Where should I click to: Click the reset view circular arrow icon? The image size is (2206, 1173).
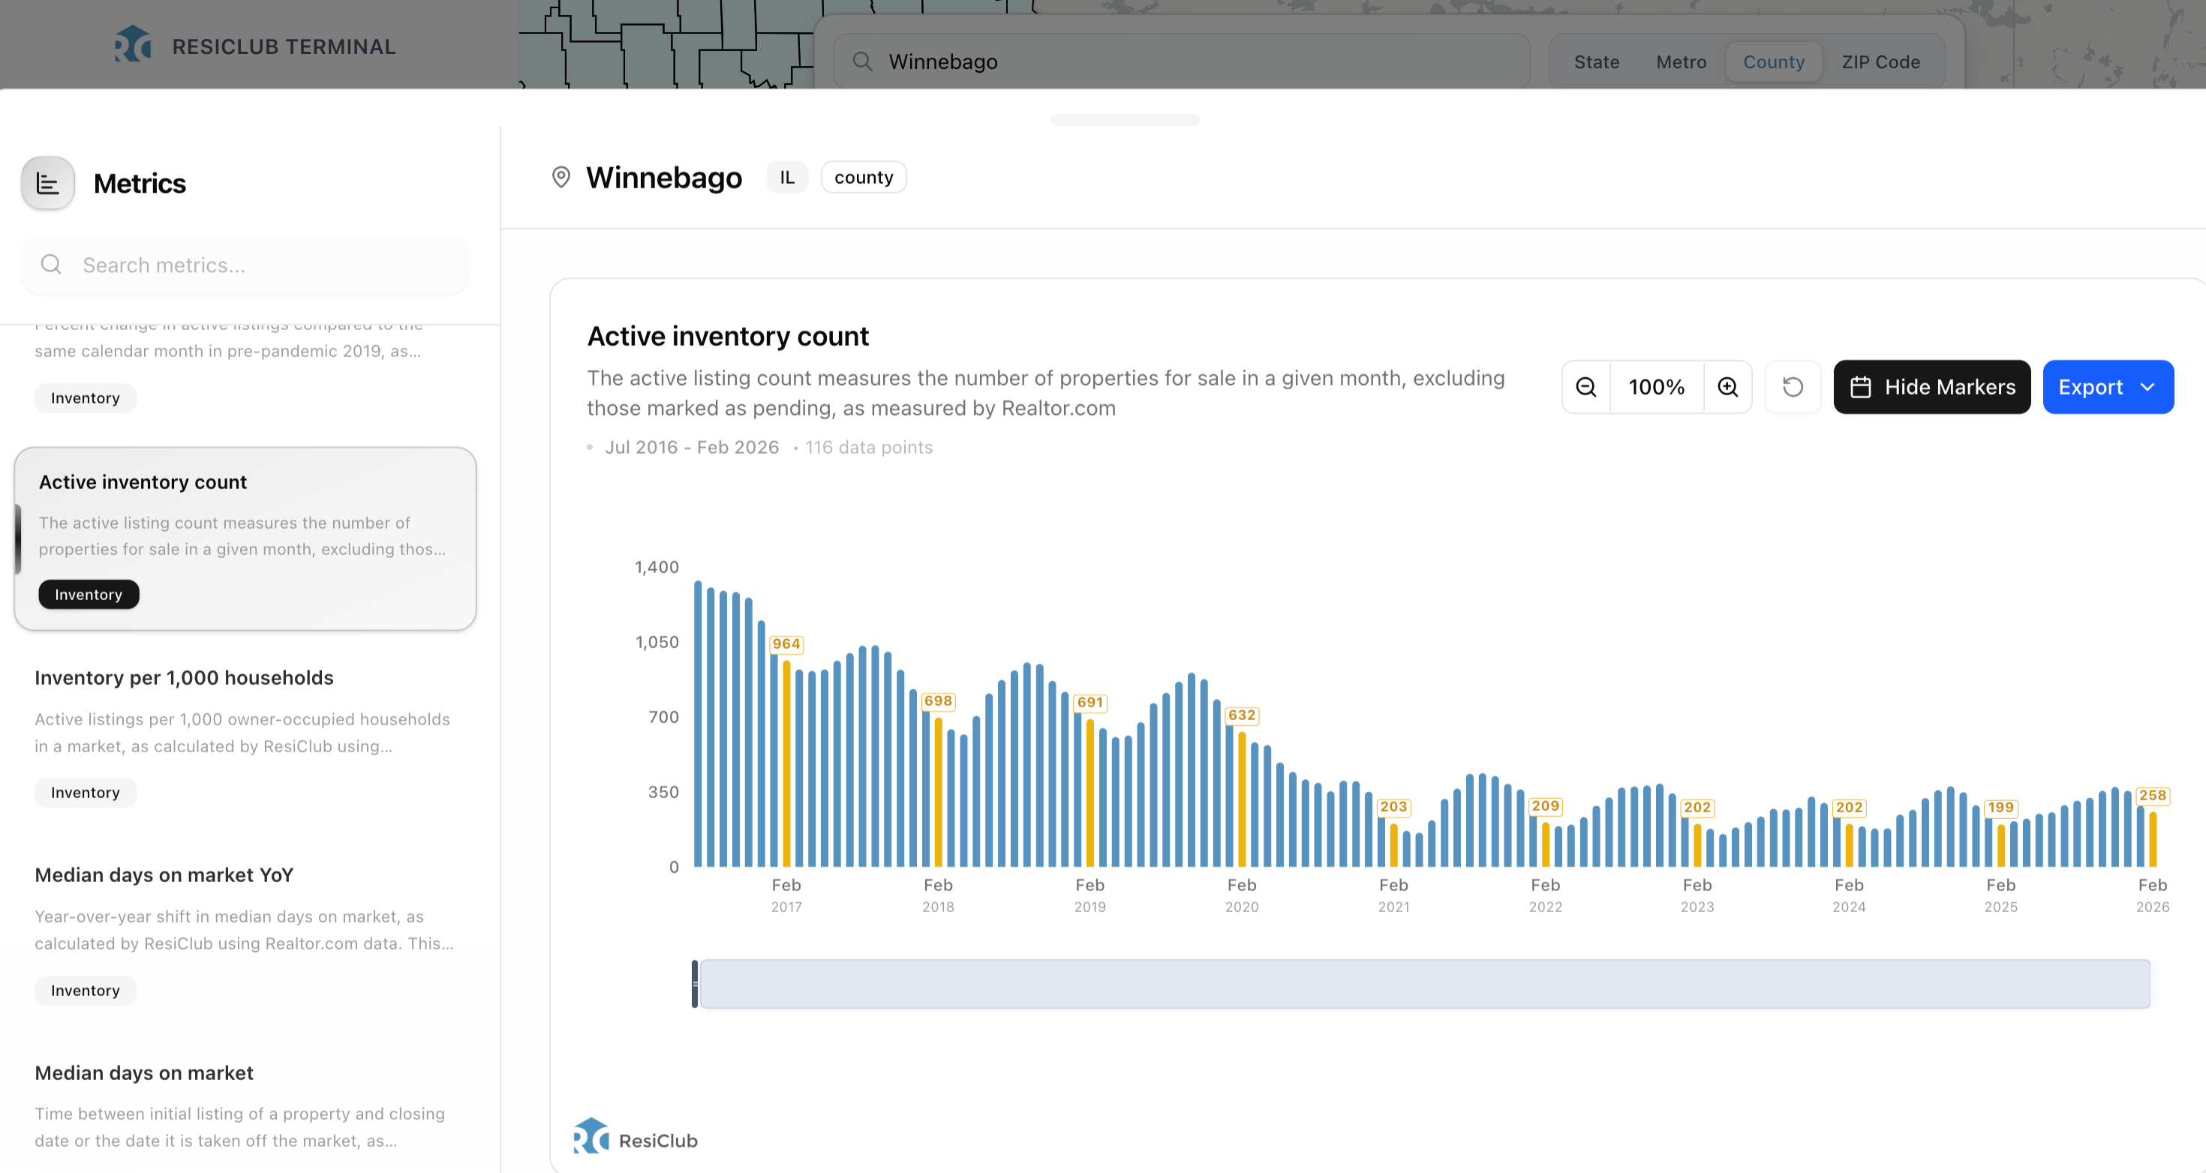1793,387
